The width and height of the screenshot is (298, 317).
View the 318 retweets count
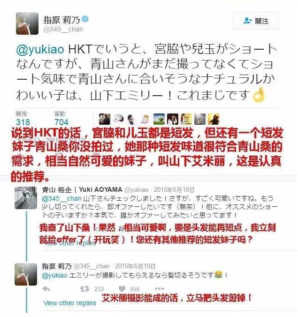[23, 122]
